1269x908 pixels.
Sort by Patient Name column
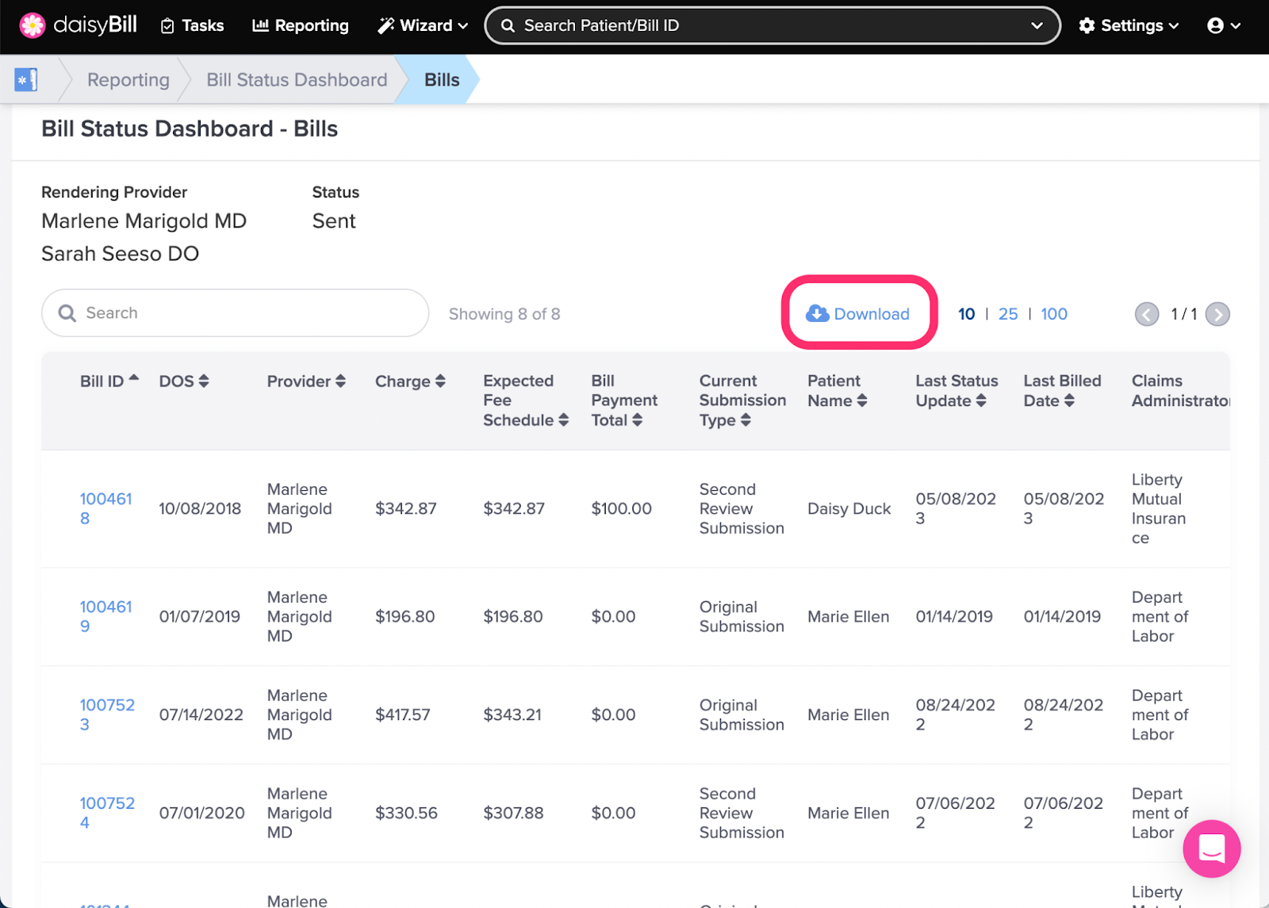[x=838, y=390]
